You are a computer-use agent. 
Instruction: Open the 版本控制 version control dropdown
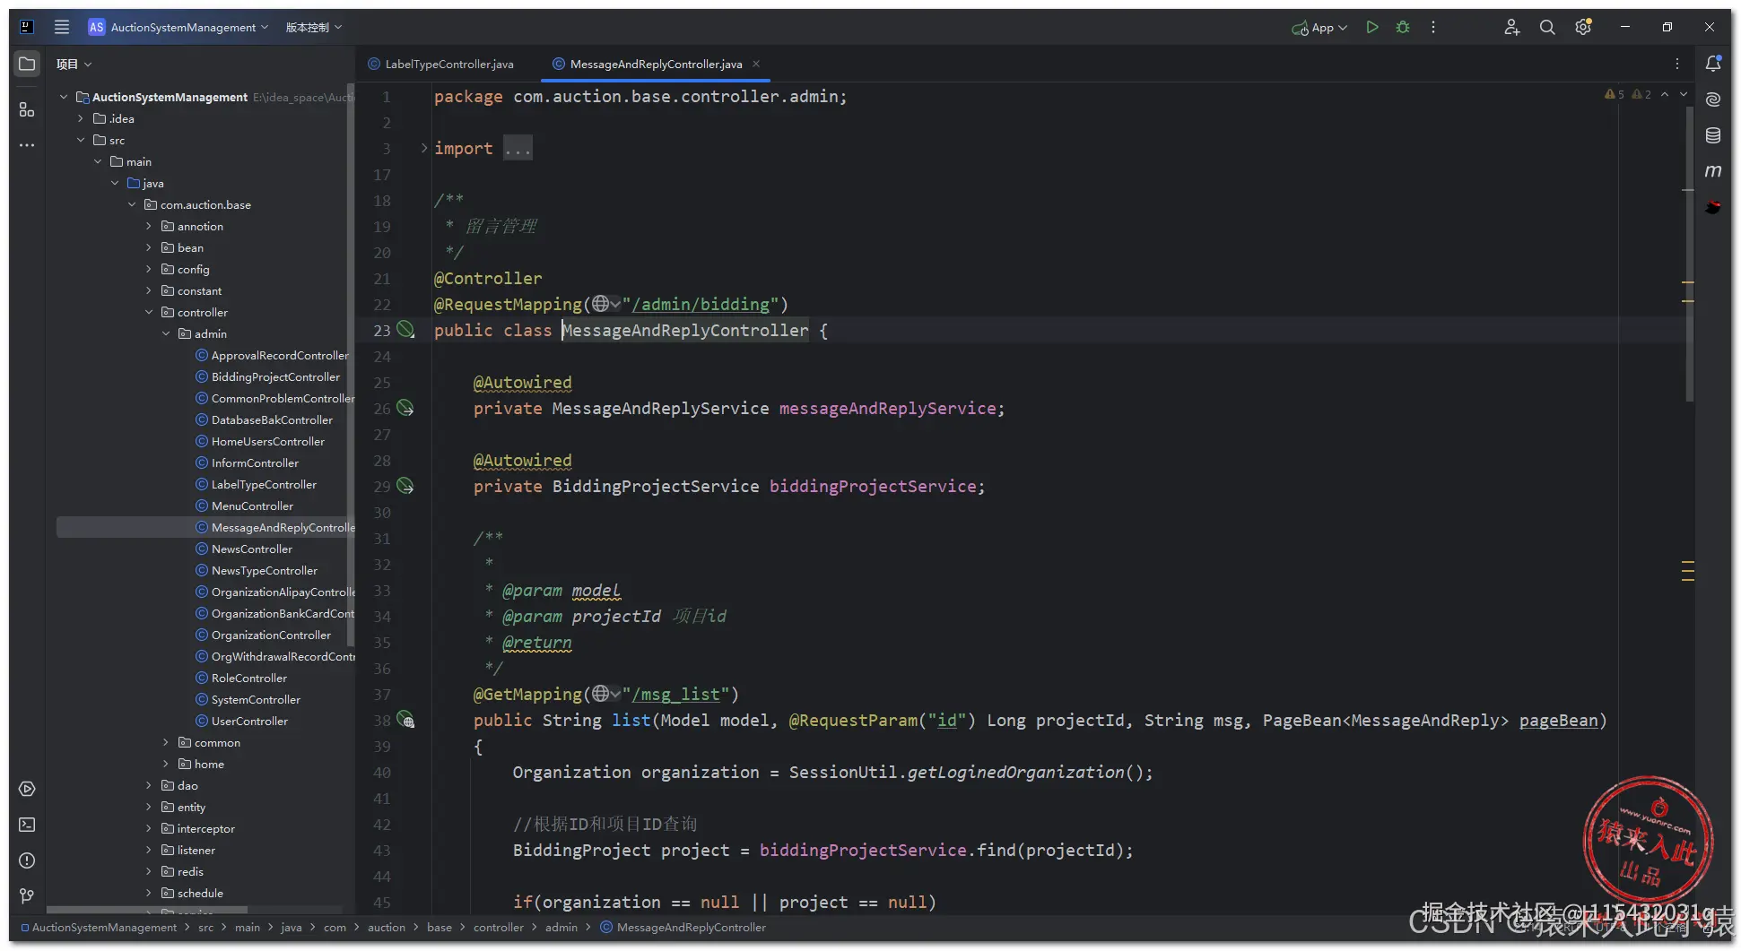(x=314, y=27)
